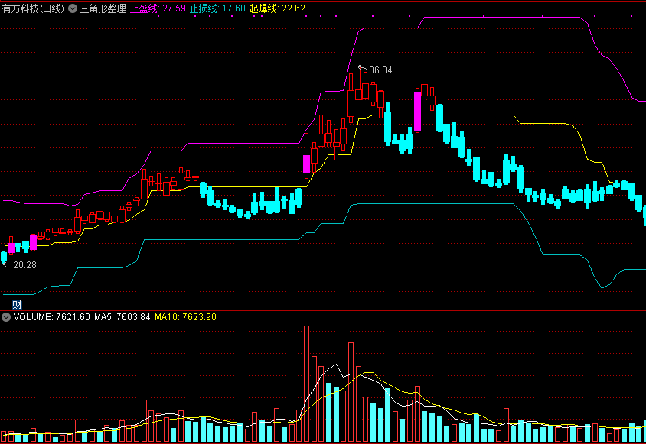Select the 止盈线: 27.59 value label
The width and height of the screenshot is (646, 444).
coord(158,8)
